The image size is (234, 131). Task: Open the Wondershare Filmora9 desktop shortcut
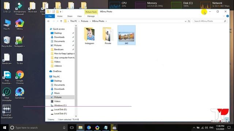19,8
